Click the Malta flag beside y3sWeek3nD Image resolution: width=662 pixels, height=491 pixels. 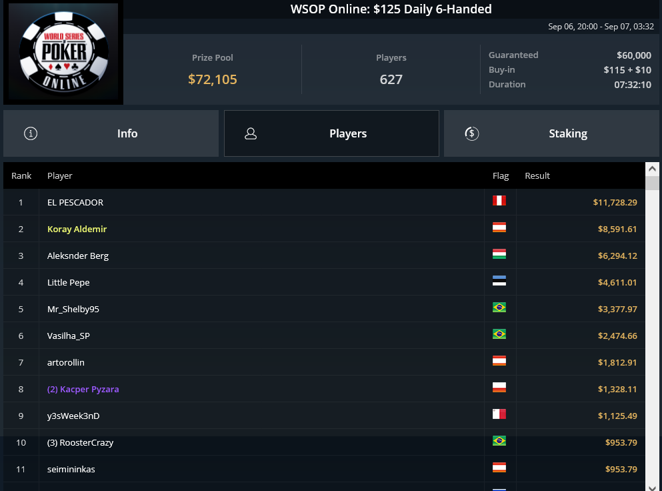click(499, 414)
